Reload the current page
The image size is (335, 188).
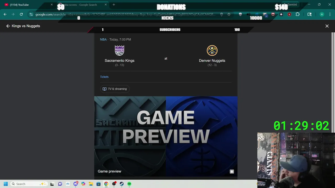click(x=21, y=14)
